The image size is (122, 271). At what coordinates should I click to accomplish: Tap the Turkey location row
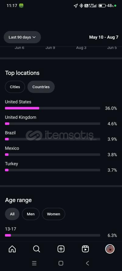(61, 167)
